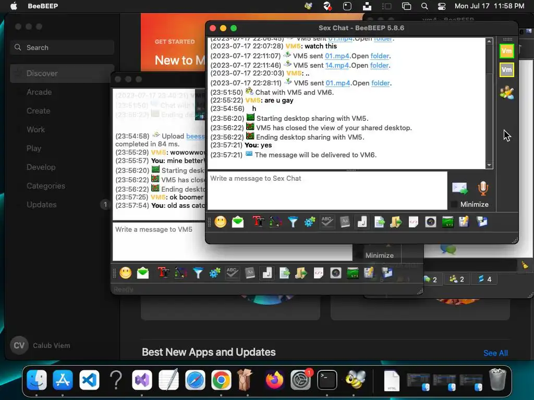Click send folder icon in VM5 chat toolbar
Viewport: 534px width, 400px height.
tap(301, 273)
